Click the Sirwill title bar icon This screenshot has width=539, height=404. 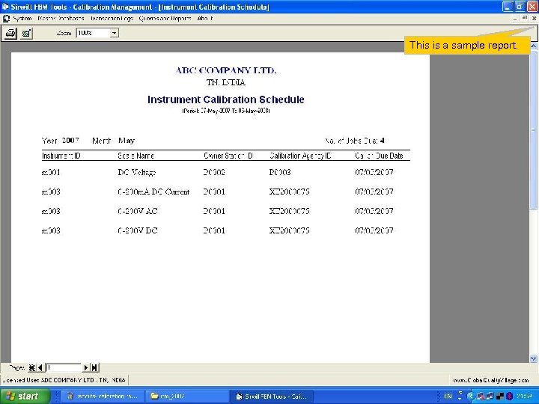click(5, 7)
